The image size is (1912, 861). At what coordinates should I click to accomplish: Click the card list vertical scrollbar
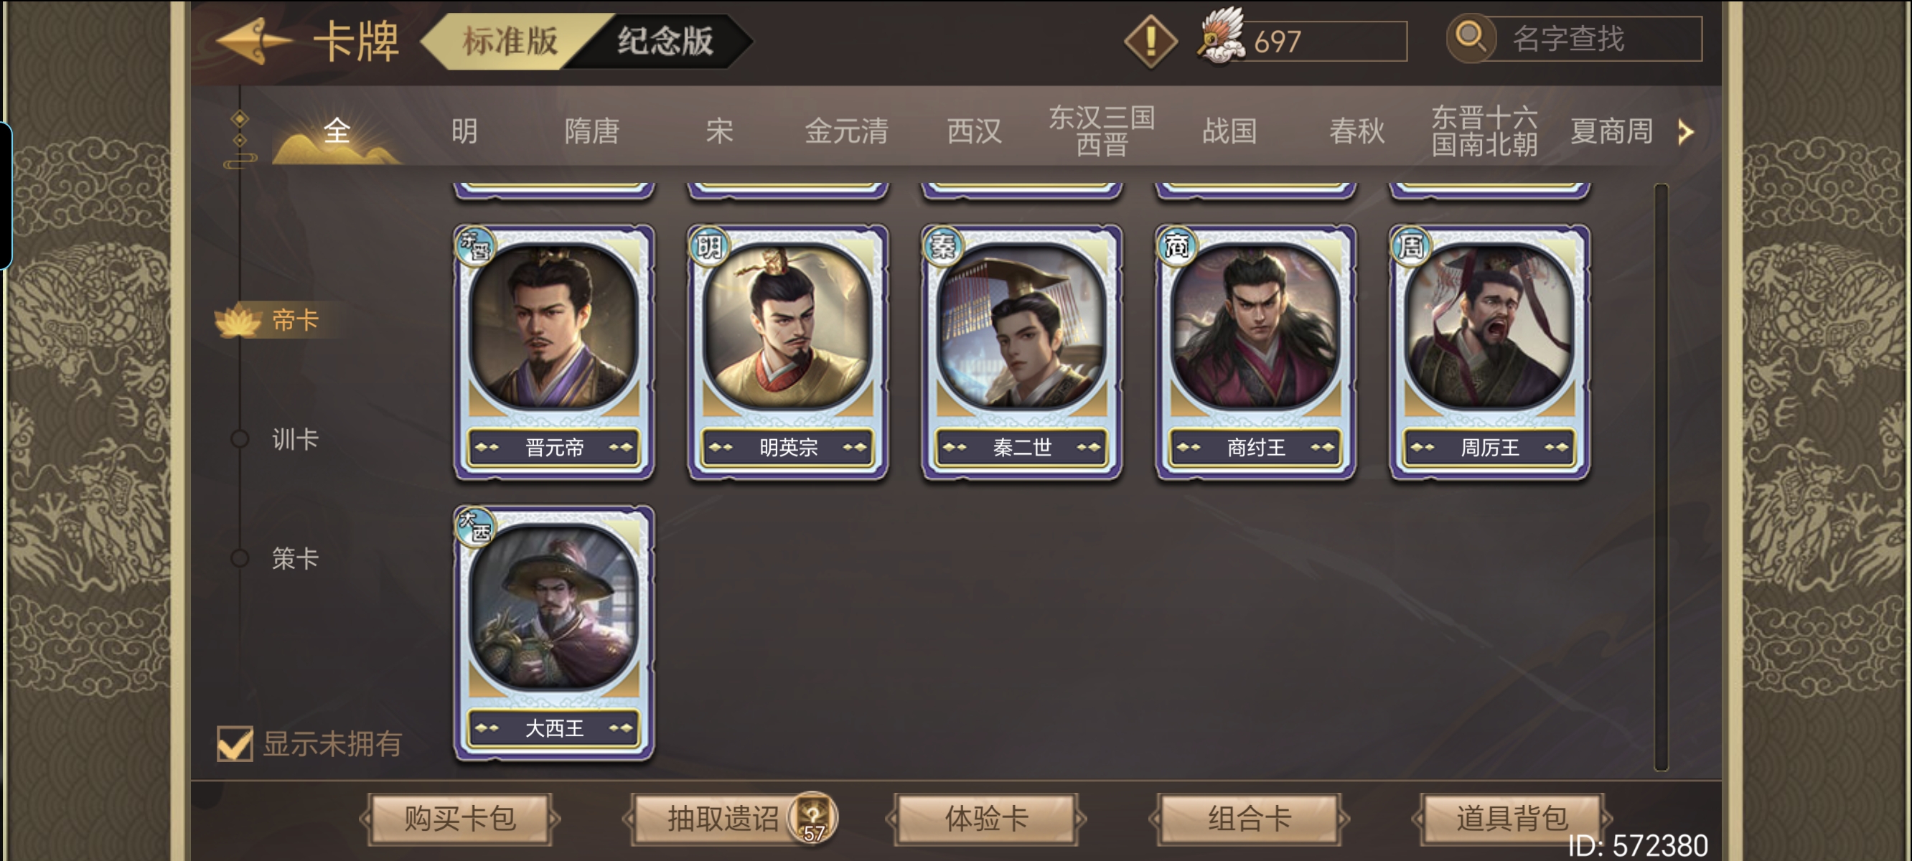click(1661, 477)
